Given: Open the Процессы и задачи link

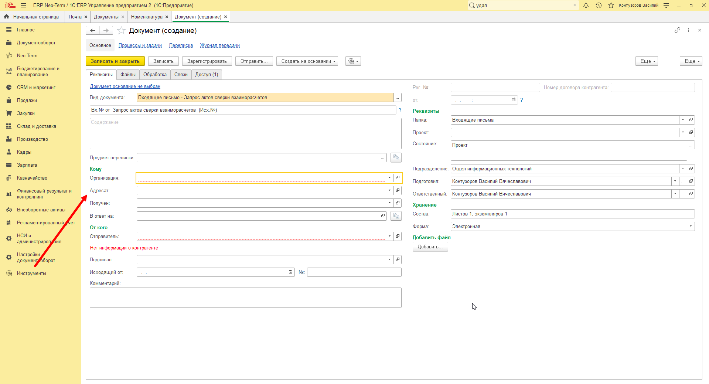Looking at the screenshot, I should [140, 45].
